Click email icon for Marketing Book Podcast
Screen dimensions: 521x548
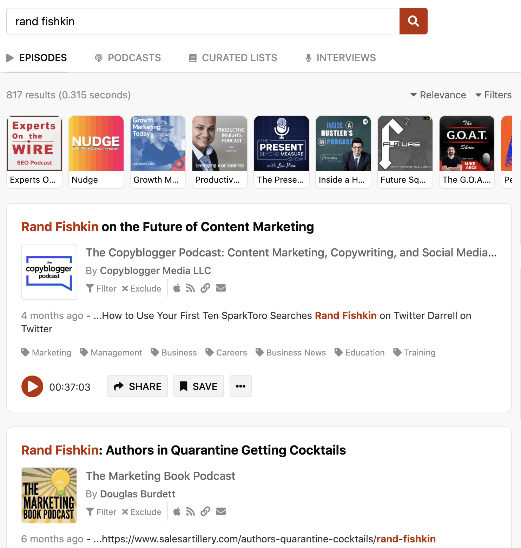221,511
